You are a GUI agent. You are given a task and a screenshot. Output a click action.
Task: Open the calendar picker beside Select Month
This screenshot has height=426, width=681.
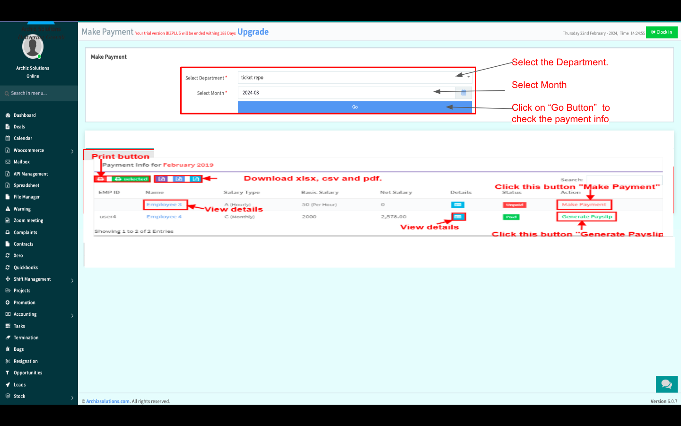463,93
